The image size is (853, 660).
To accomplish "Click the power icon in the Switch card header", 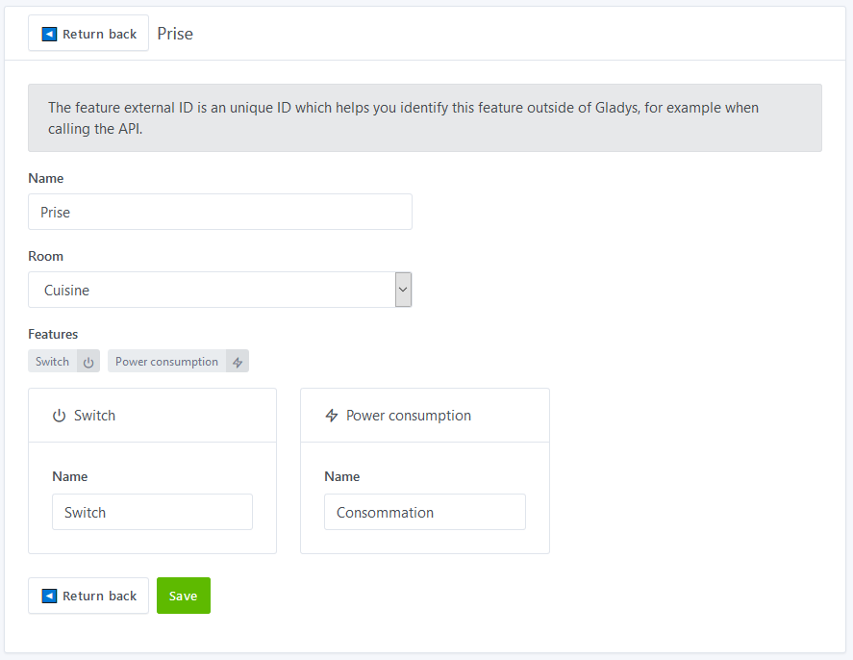I will (59, 416).
